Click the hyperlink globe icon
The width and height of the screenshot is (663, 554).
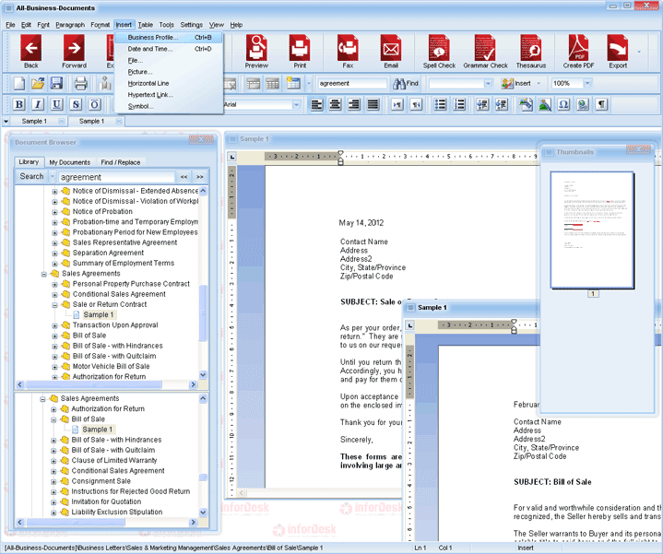click(x=583, y=104)
